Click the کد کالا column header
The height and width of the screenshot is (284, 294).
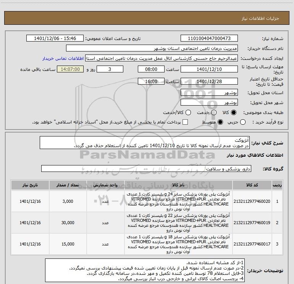click(x=252, y=185)
